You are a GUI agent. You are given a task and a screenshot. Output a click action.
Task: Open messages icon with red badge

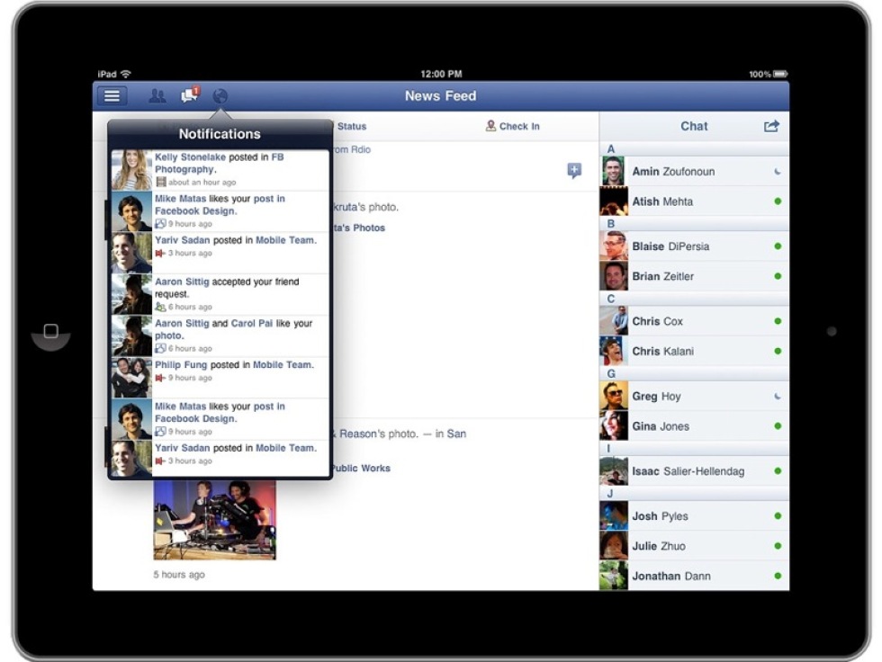189,95
